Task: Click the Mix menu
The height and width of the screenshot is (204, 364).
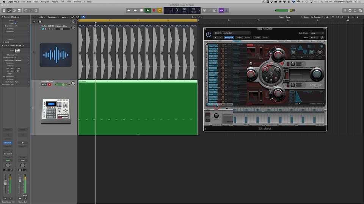Action: [63, 2]
